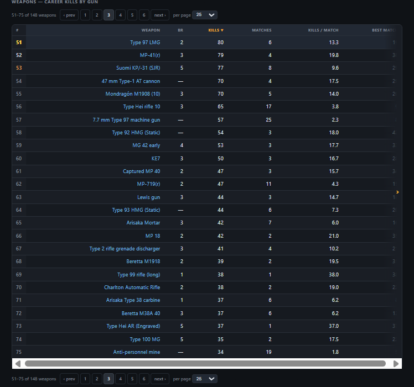This screenshot has width=414, height=387.
Task: Open the Arisaka Mortar link
Action: pyautogui.click(x=143, y=222)
